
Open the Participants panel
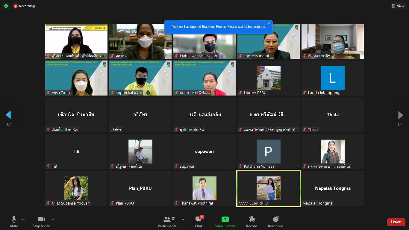(x=167, y=222)
